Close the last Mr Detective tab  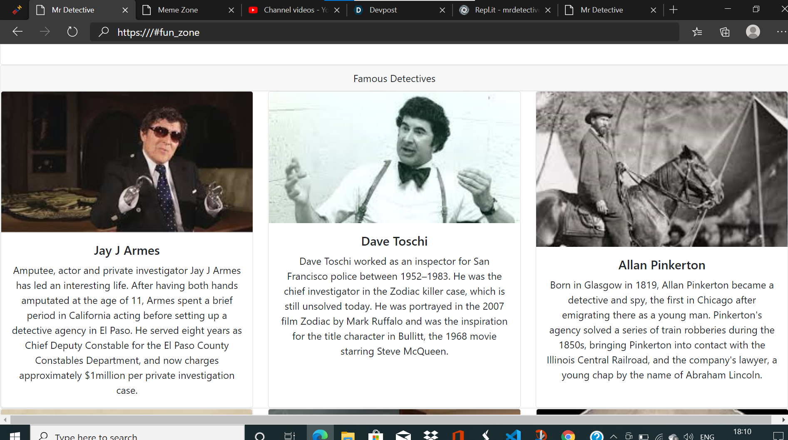[654, 10]
